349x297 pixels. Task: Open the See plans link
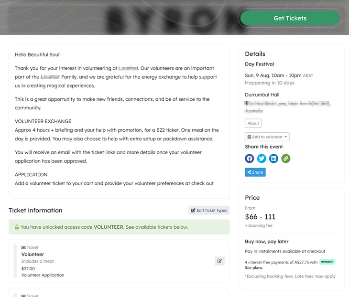[253, 268]
